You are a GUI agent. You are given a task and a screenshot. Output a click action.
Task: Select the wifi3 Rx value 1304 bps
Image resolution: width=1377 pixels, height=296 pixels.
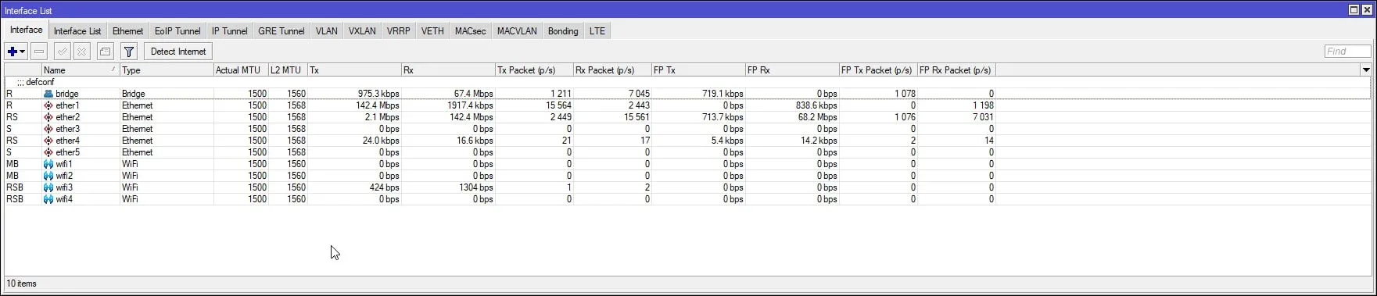tap(476, 187)
